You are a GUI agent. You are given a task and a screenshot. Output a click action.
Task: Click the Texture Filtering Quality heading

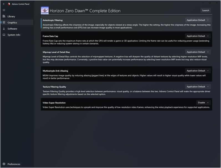54,87
